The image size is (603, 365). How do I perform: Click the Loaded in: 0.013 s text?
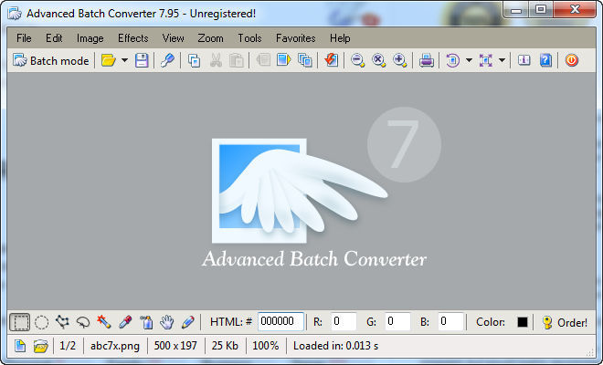coord(335,346)
